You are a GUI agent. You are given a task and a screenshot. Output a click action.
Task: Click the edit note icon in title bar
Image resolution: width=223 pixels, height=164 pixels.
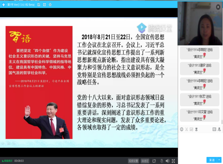pyautogui.click(x=39, y=5)
